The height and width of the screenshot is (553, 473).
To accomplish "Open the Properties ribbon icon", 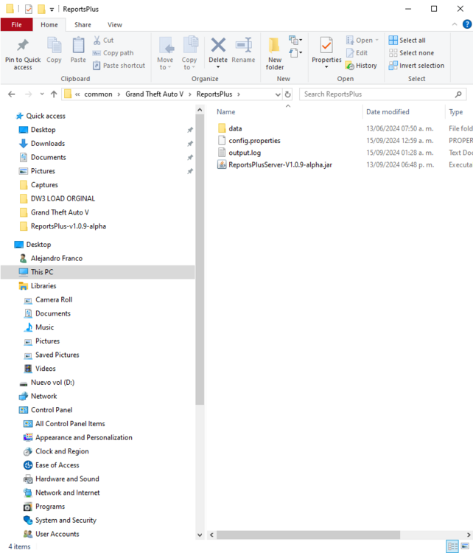I will 326,45.
